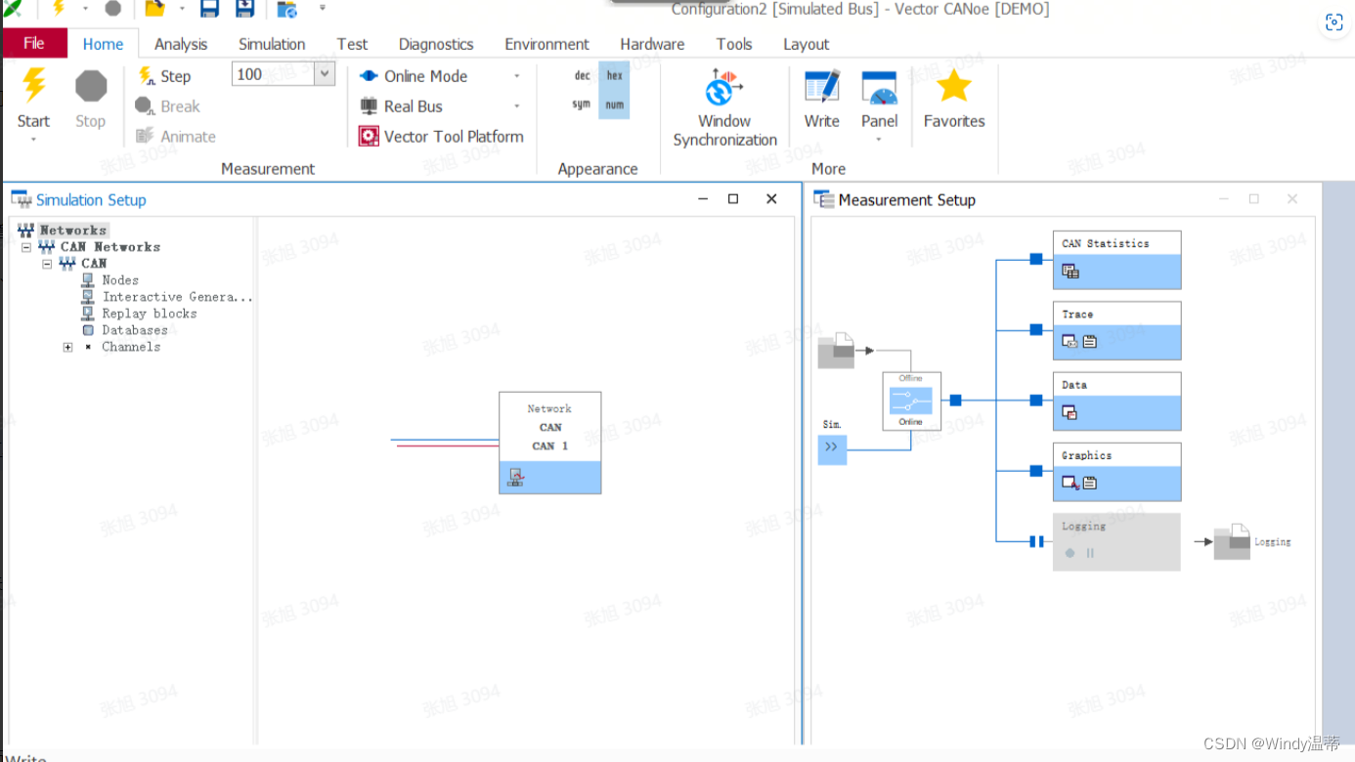Image resolution: width=1355 pixels, height=762 pixels.
Task: Collapse the CAN Networks tree node
Action: (26, 247)
